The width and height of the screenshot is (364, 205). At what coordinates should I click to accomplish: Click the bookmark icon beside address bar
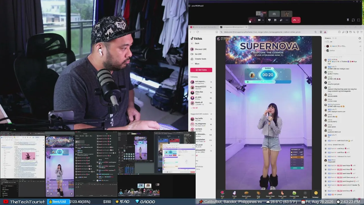pyautogui.click(x=217, y=32)
